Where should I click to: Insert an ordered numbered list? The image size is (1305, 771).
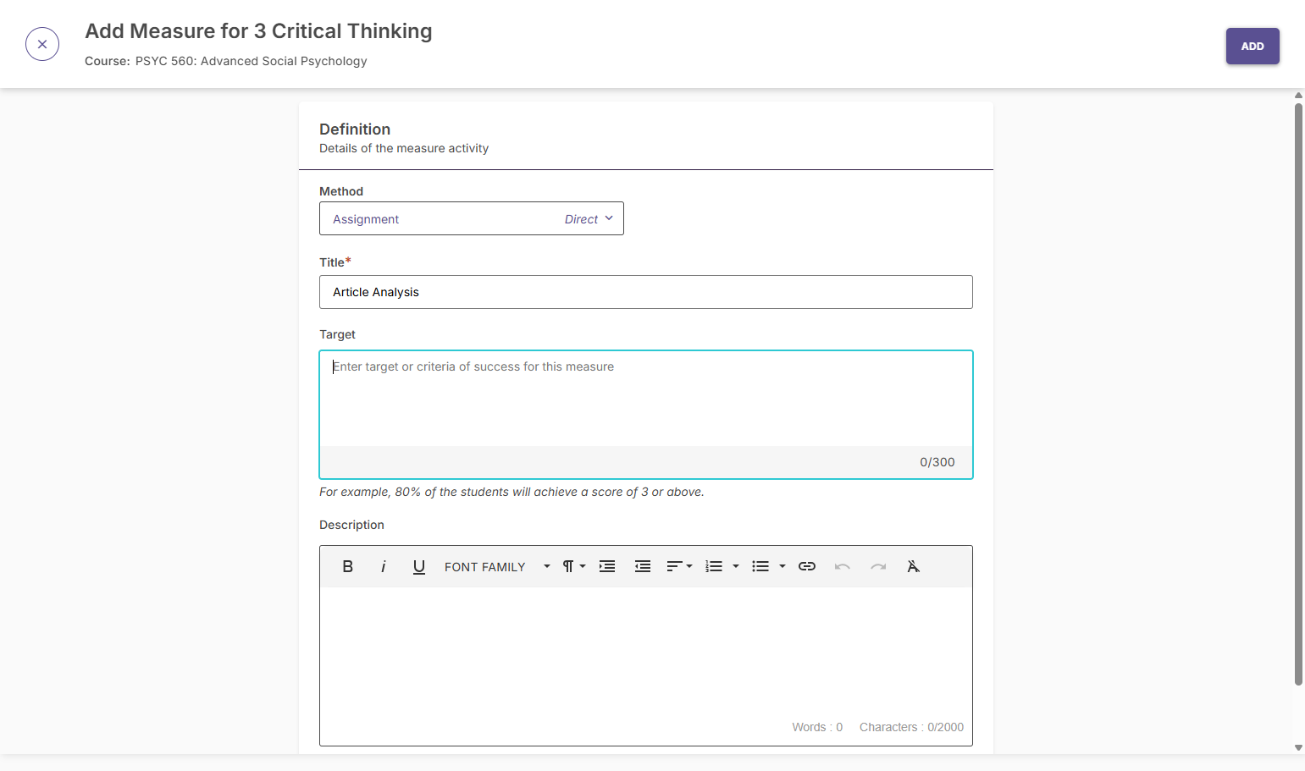(714, 566)
